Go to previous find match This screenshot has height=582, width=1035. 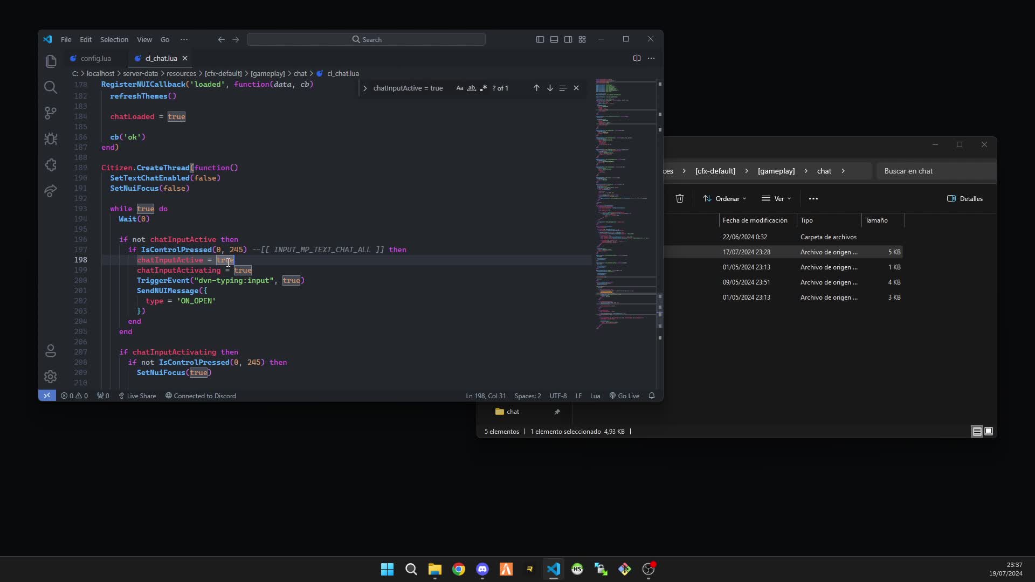[536, 88]
